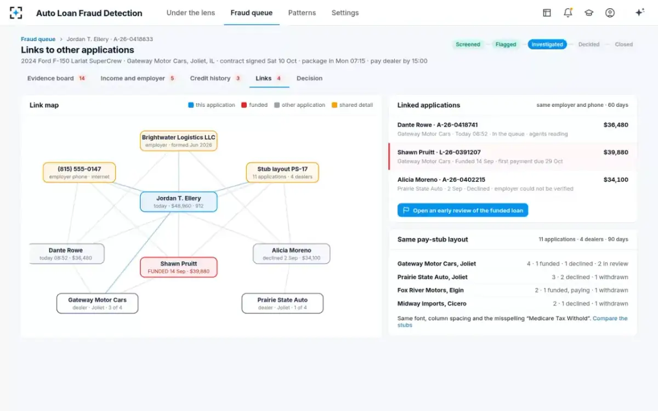
Task: Switch to the Evidence board tab
Action: pos(57,78)
